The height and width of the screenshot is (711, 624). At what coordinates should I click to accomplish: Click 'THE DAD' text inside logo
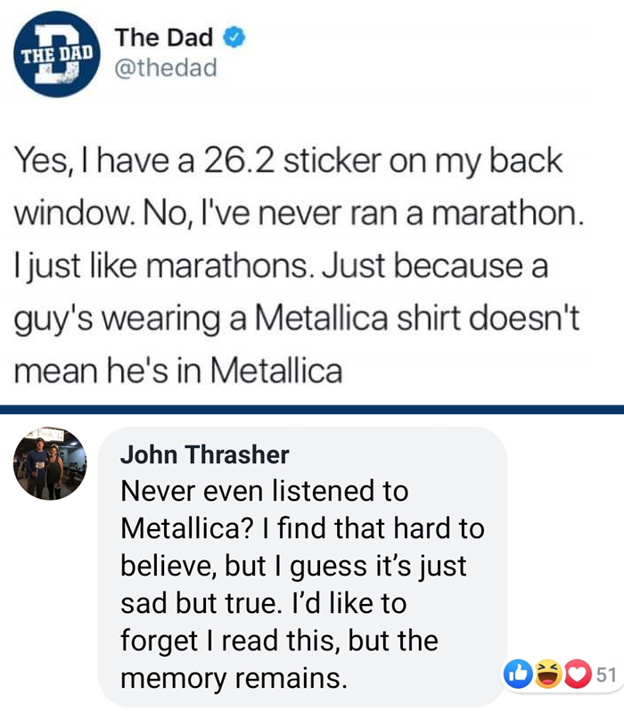[58, 54]
